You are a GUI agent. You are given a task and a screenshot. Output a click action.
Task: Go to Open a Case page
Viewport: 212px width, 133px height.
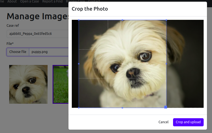pyautogui.click(x=29, y=1)
